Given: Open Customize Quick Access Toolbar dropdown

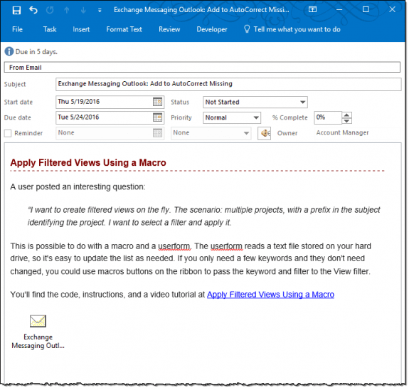Looking at the screenshot, I should click(100, 11).
